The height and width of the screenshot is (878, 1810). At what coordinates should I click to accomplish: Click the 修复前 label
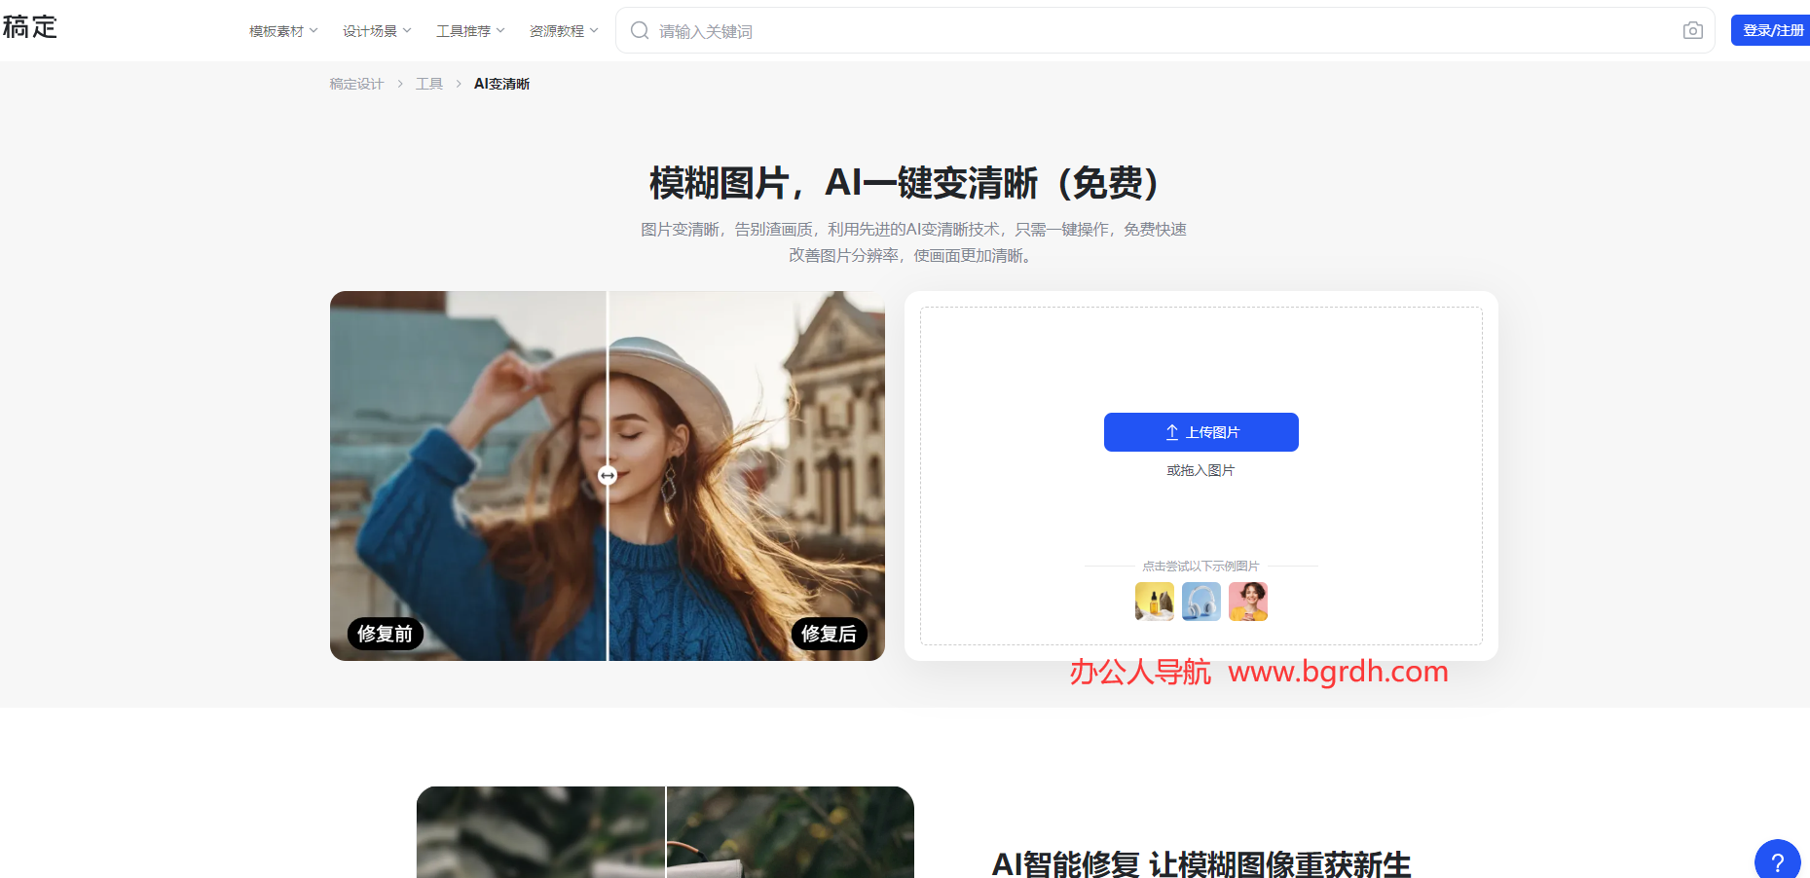[385, 634]
